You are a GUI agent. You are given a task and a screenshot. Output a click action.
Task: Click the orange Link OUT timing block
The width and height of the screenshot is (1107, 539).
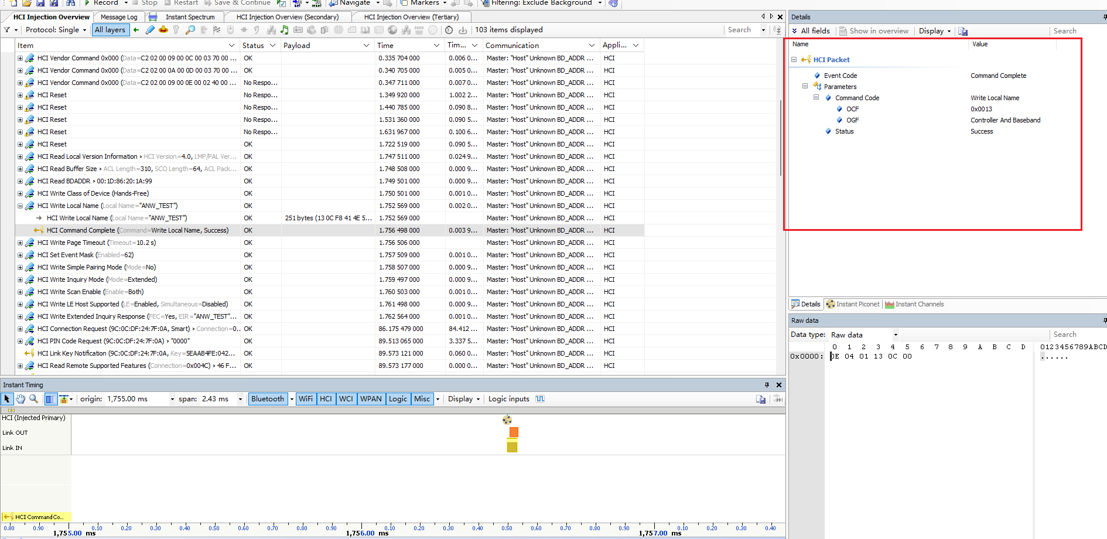coord(514,432)
